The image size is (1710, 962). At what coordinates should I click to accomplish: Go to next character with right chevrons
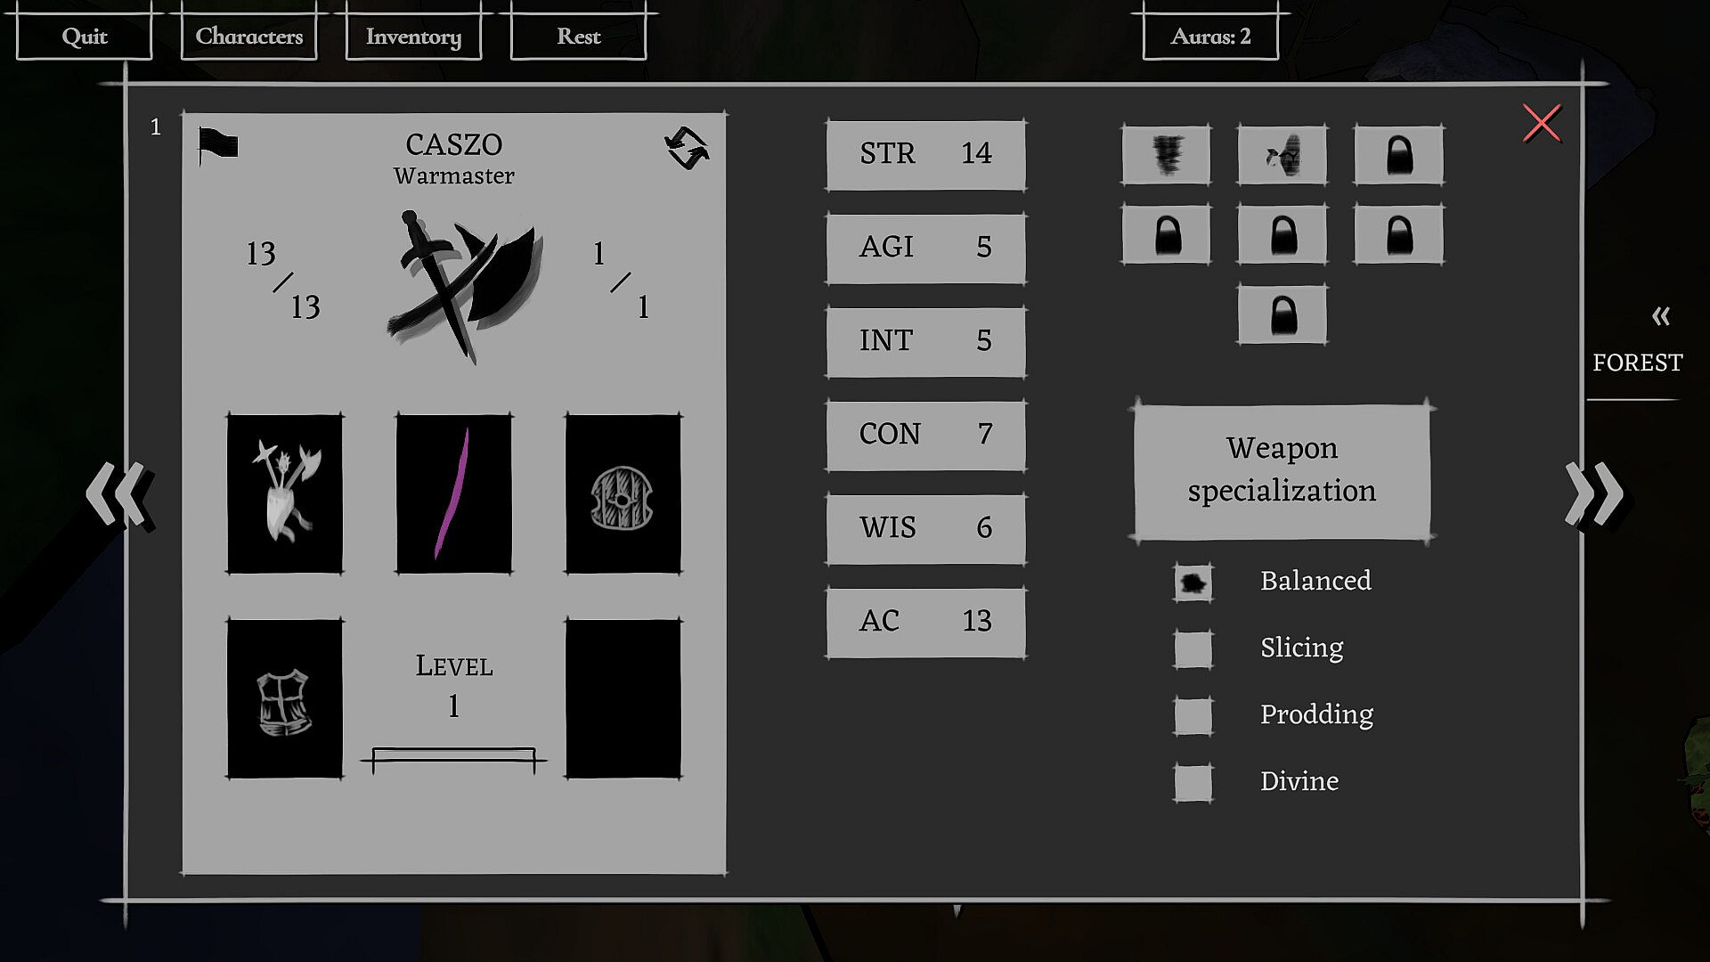click(x=1593, y=493)
